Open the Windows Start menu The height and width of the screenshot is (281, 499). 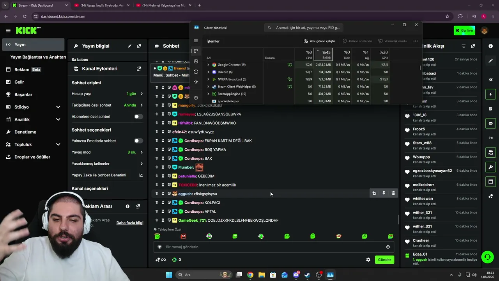169,275
